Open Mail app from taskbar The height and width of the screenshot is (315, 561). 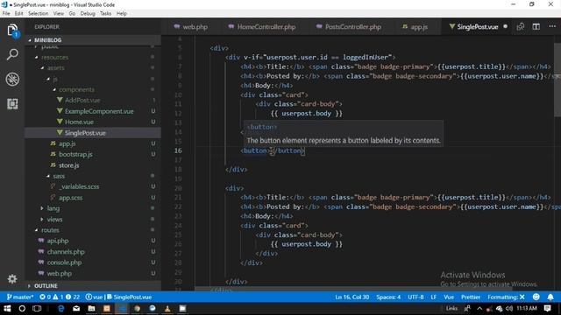(76, 309)
